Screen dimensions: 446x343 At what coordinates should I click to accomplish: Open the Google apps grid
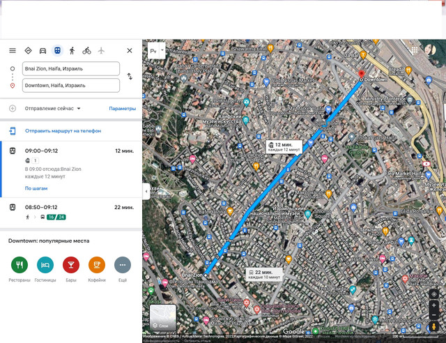(x=415, y=50)
